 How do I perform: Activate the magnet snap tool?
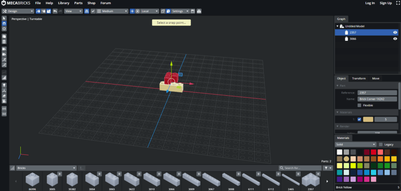(x=4, y=23)
